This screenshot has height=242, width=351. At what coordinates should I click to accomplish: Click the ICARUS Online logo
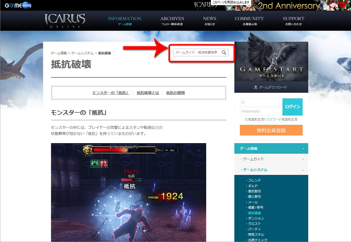tap(65, 21)
